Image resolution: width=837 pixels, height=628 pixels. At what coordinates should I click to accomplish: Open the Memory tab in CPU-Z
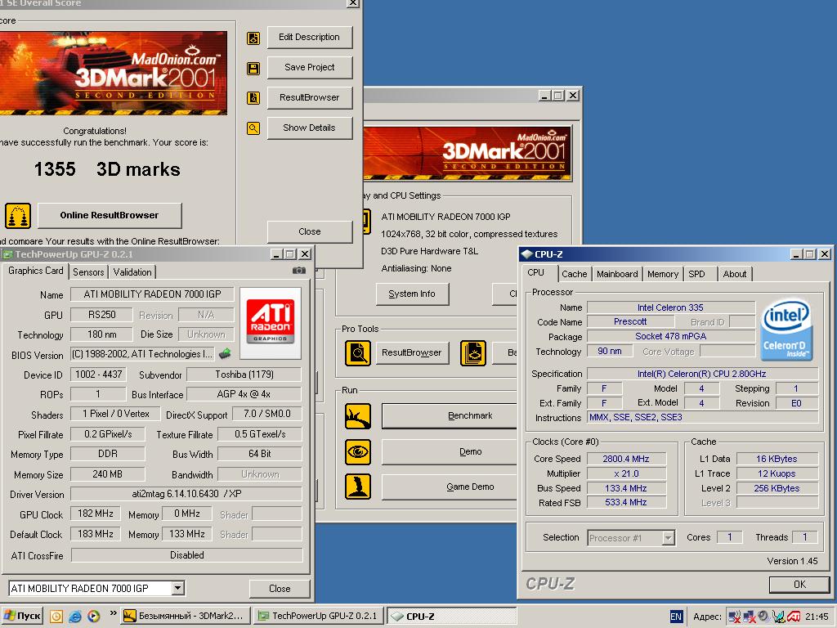tap(662, 274)
